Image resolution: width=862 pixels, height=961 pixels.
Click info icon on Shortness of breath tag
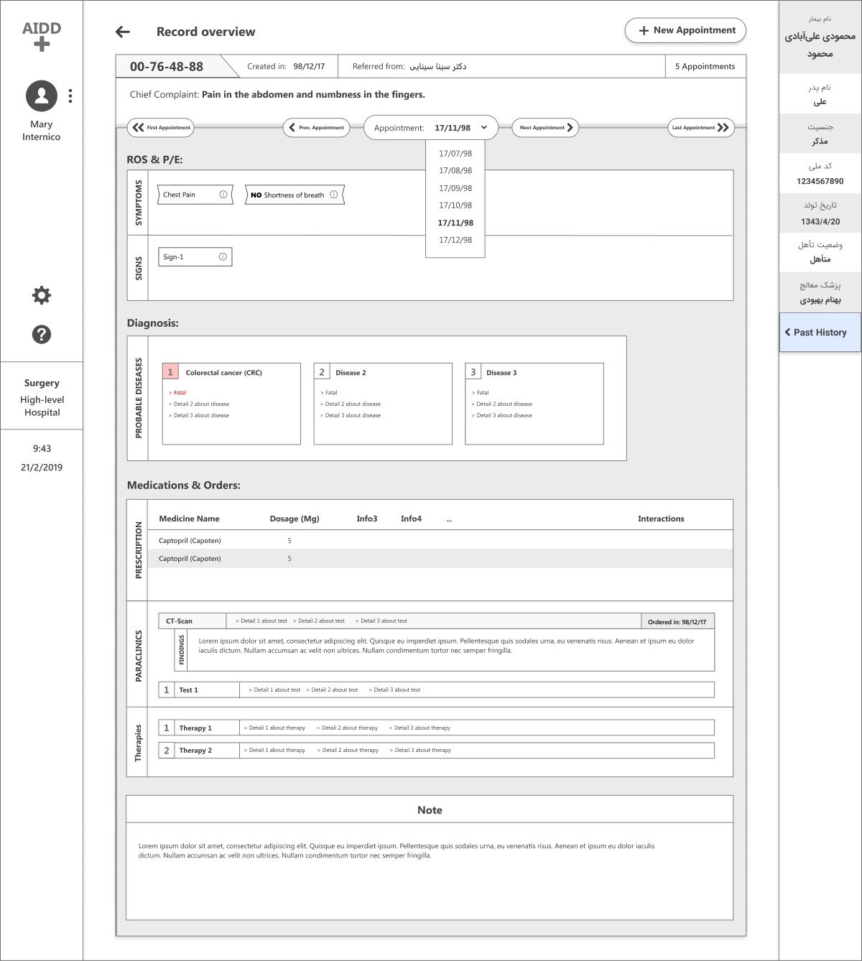coord(334,195)
